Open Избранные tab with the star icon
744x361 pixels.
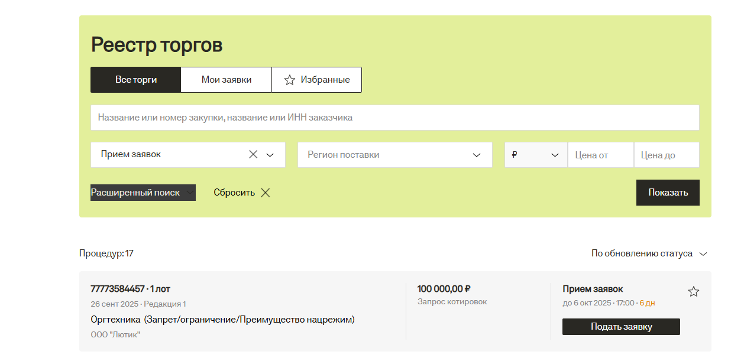coord(316,80)
